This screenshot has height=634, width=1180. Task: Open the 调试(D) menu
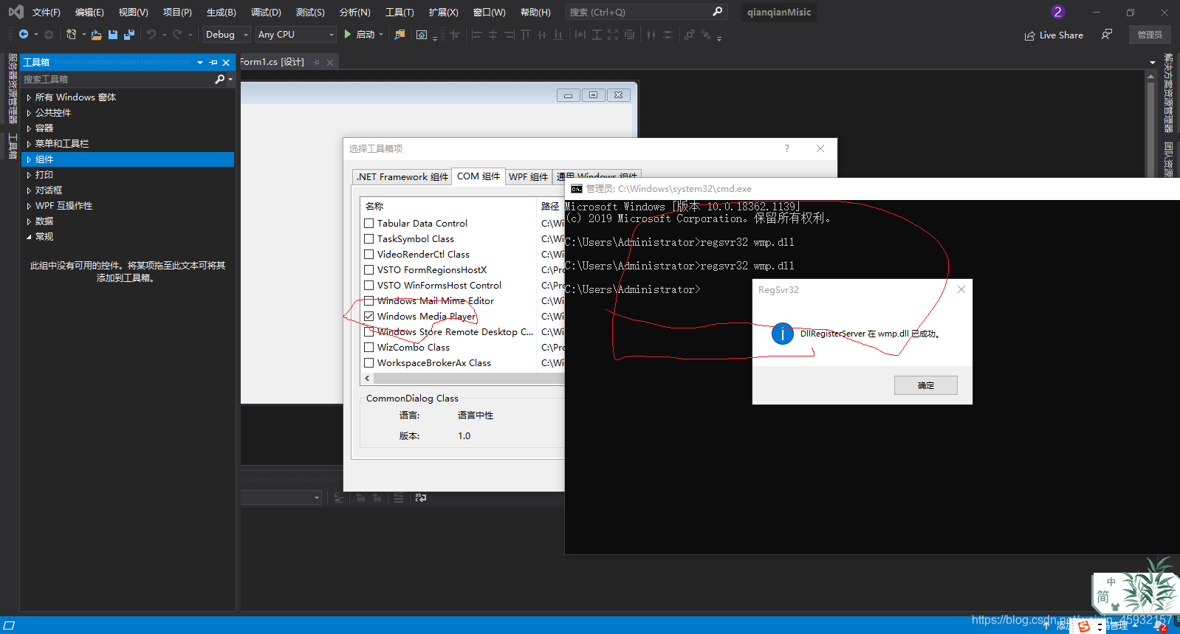point(266,13)
